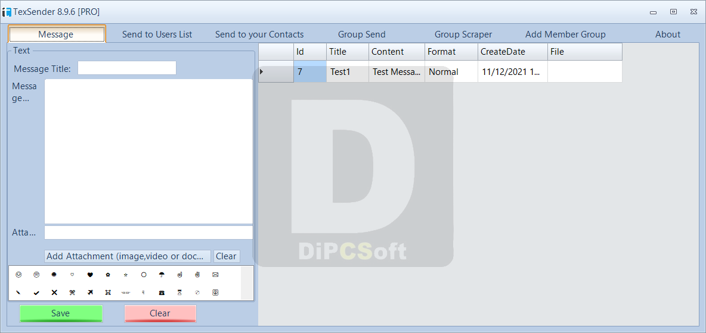
Task: Select the row header with arrow marker
Action: tap(276, 71)
